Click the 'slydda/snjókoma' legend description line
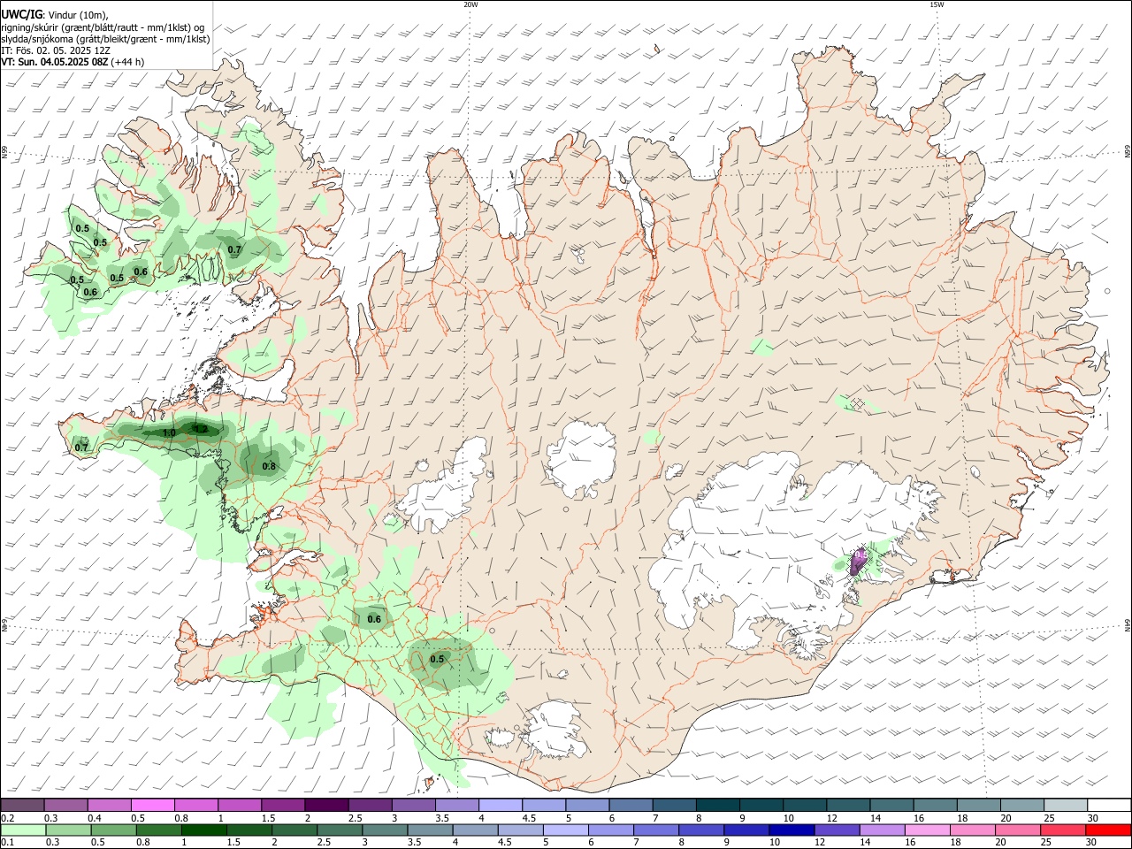The width and height of the screenshot is (1132, 849). coord(105,39)
